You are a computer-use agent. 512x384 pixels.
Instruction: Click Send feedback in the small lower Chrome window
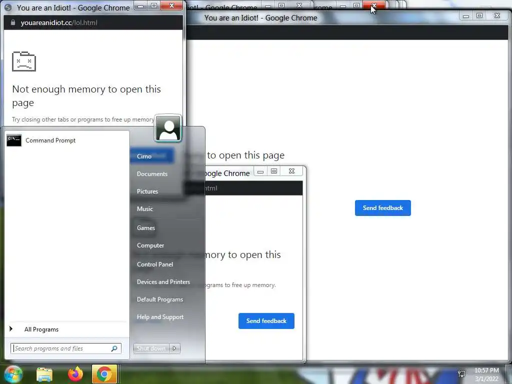pyautogui.click(x=266, y=321)
